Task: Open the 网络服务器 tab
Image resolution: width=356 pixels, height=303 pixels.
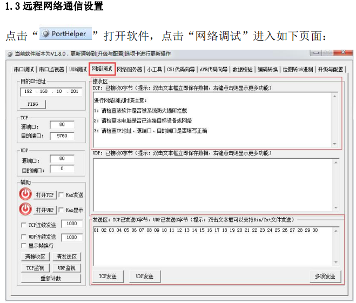Action: click(x=130, y=70)
